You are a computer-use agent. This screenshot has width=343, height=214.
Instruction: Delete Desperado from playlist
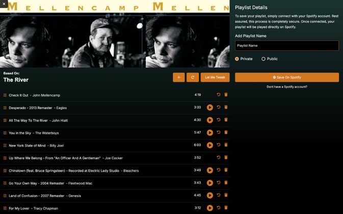pos(226,107)
